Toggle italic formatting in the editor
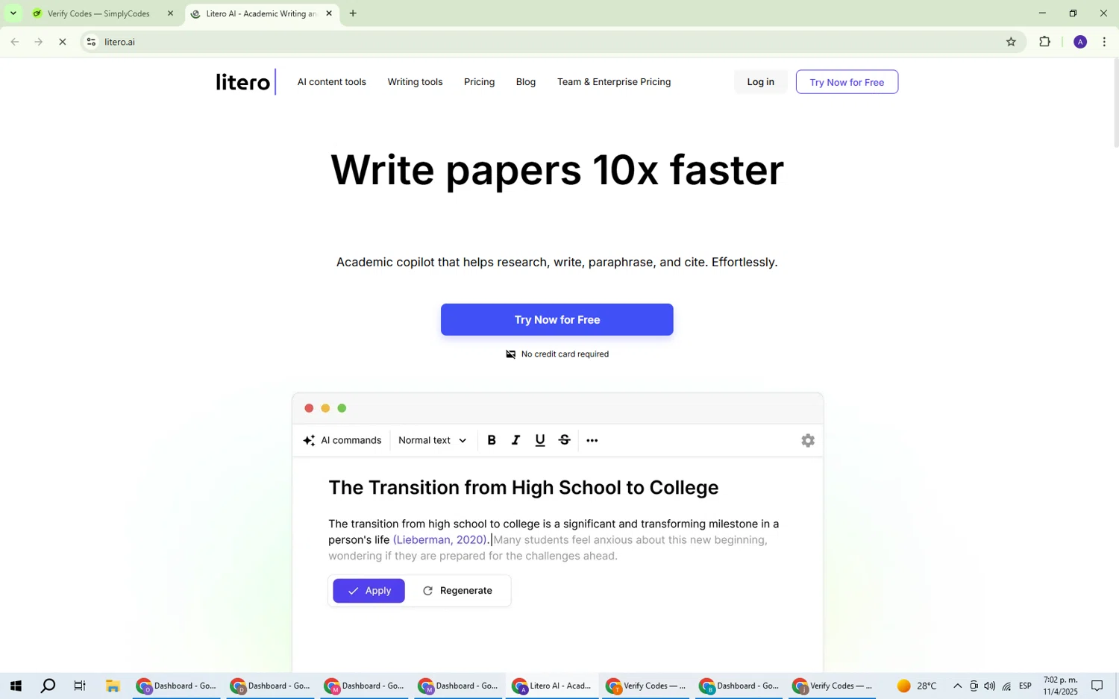This screenshot has width=1119, height=699. (515, 440)
